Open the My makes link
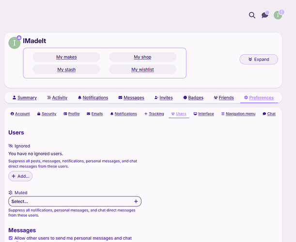The image size is (296, 242). 66,57
